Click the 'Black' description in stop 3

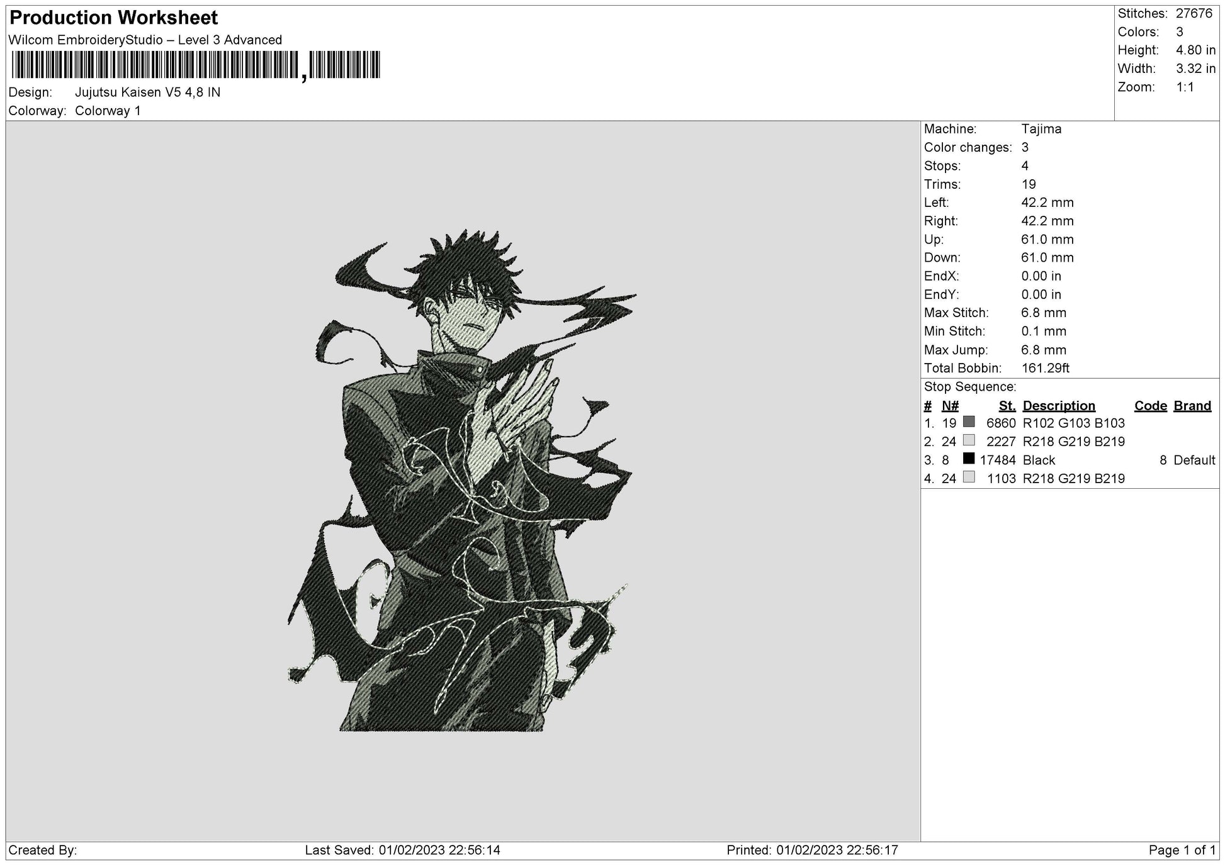[1039, 460]
